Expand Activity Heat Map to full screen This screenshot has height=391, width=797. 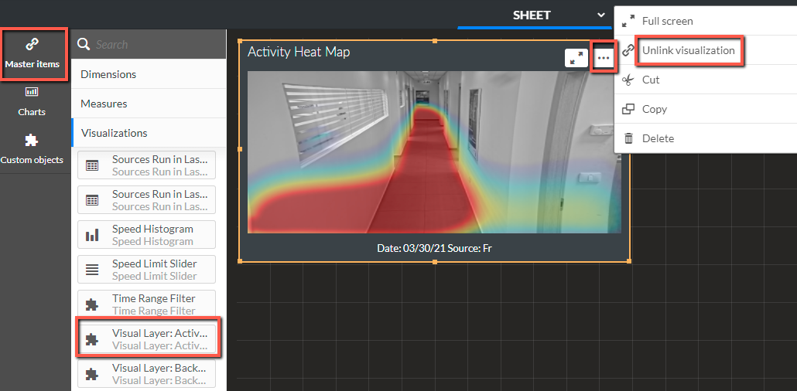tap(576, 59)
